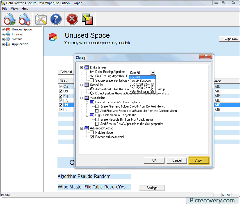240x204 pixels.
Task: Collapse the Advanced Settings tree node
Action: 82,128
